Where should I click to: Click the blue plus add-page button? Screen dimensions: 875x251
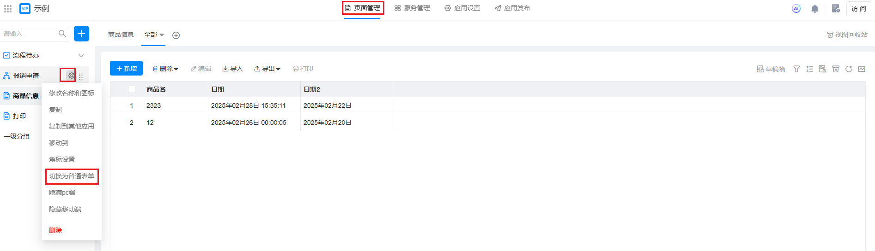click(x=81, y=34)
